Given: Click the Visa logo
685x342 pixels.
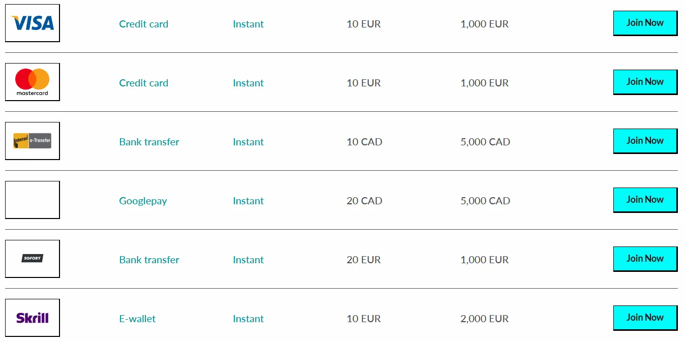Looking at the screenshot, I should click(x=33, y=23).
